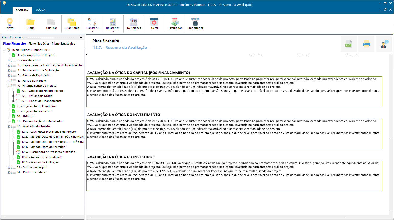Select the Plano Financeiro tab

coord(15,44)
